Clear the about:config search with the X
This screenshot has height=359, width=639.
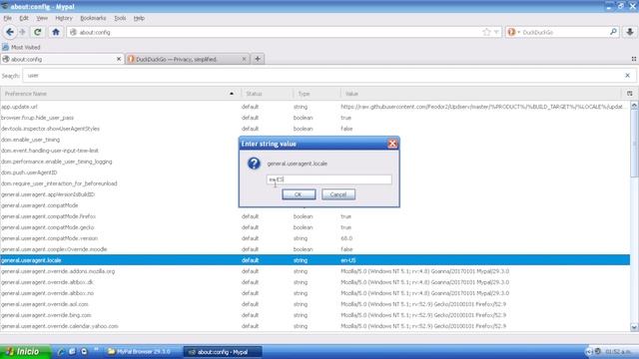(627, 76)
